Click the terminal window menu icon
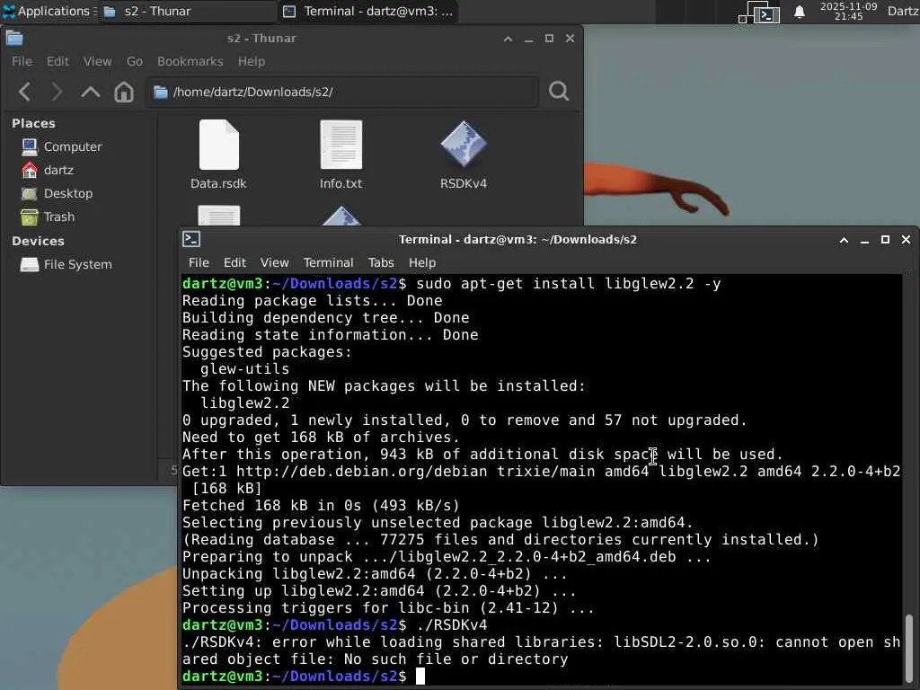This screenshot has height=690, width=920. click(x=191, y=239)
